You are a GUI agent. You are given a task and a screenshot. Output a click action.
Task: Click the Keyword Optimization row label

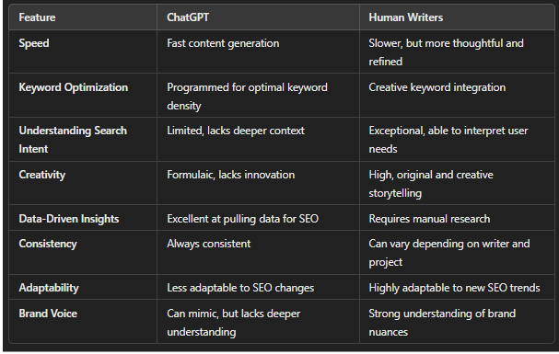point(73,87)
